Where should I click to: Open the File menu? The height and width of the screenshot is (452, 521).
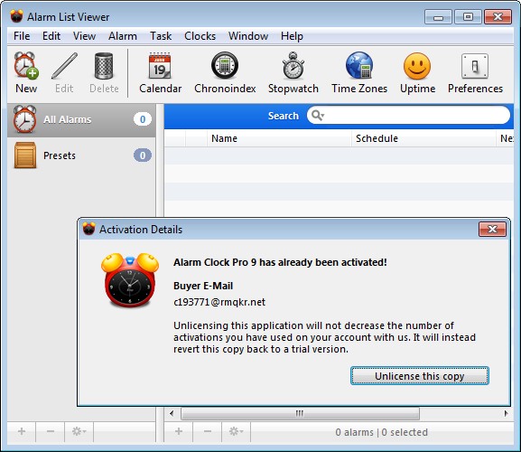click(22, 36)
